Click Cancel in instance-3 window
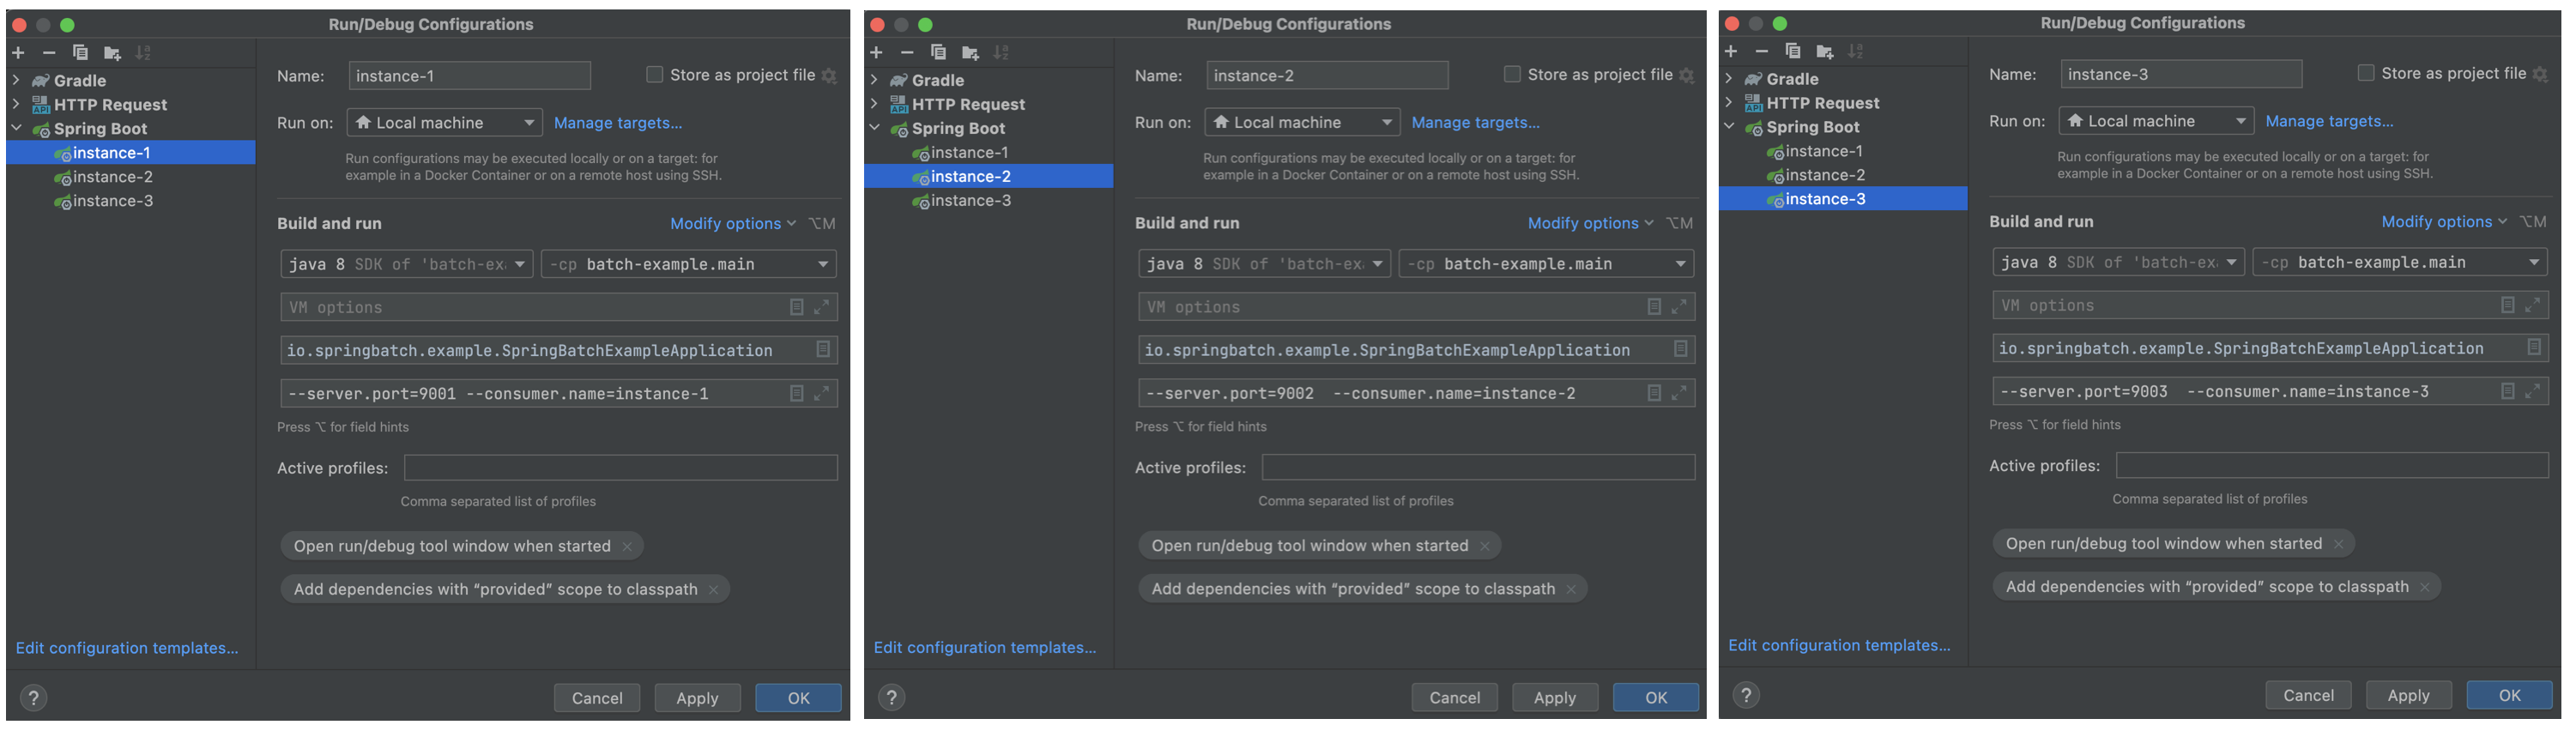 coord(2308,696)
